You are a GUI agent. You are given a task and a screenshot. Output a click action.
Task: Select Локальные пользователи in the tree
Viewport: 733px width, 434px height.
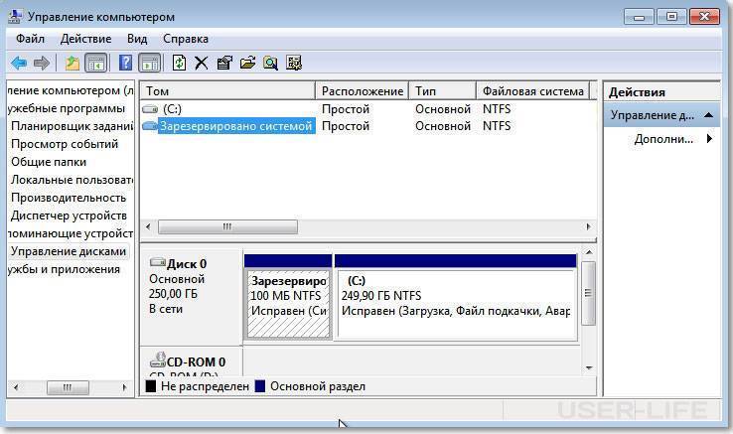coord(72,180)
